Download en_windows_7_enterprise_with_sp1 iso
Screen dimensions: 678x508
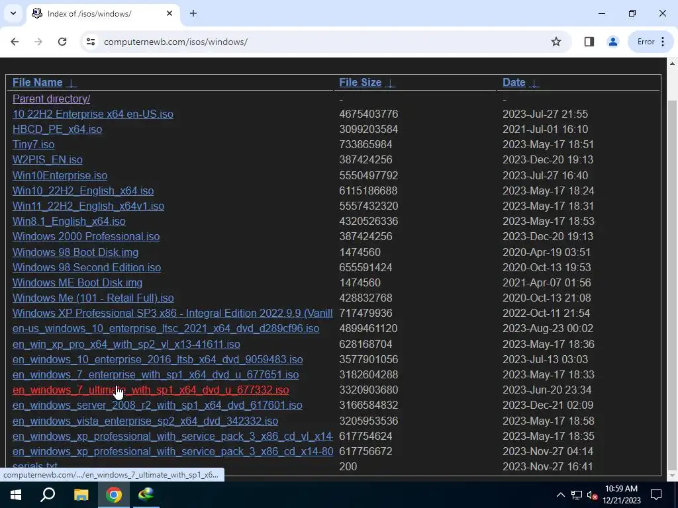[x=155, y=375]
